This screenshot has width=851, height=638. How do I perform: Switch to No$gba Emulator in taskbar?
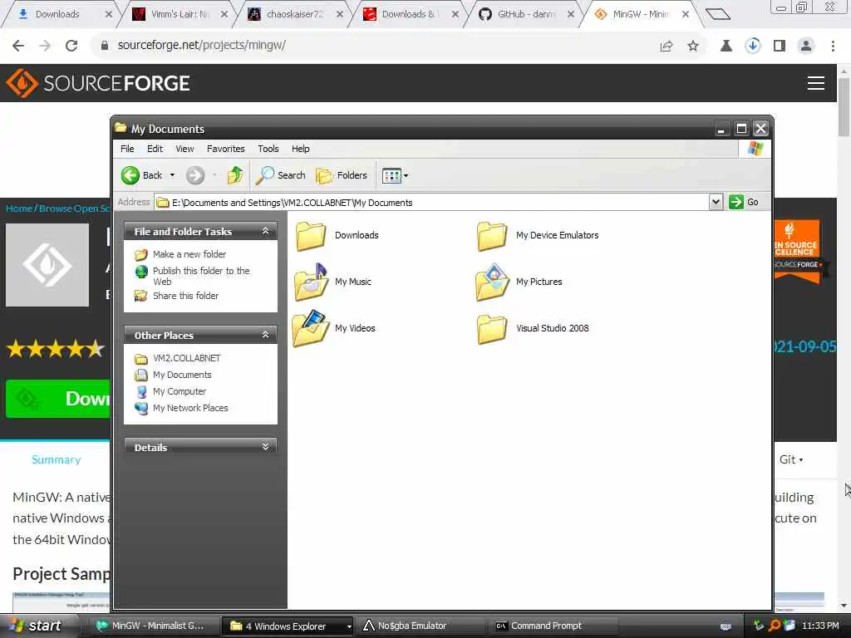pos(421,626)
